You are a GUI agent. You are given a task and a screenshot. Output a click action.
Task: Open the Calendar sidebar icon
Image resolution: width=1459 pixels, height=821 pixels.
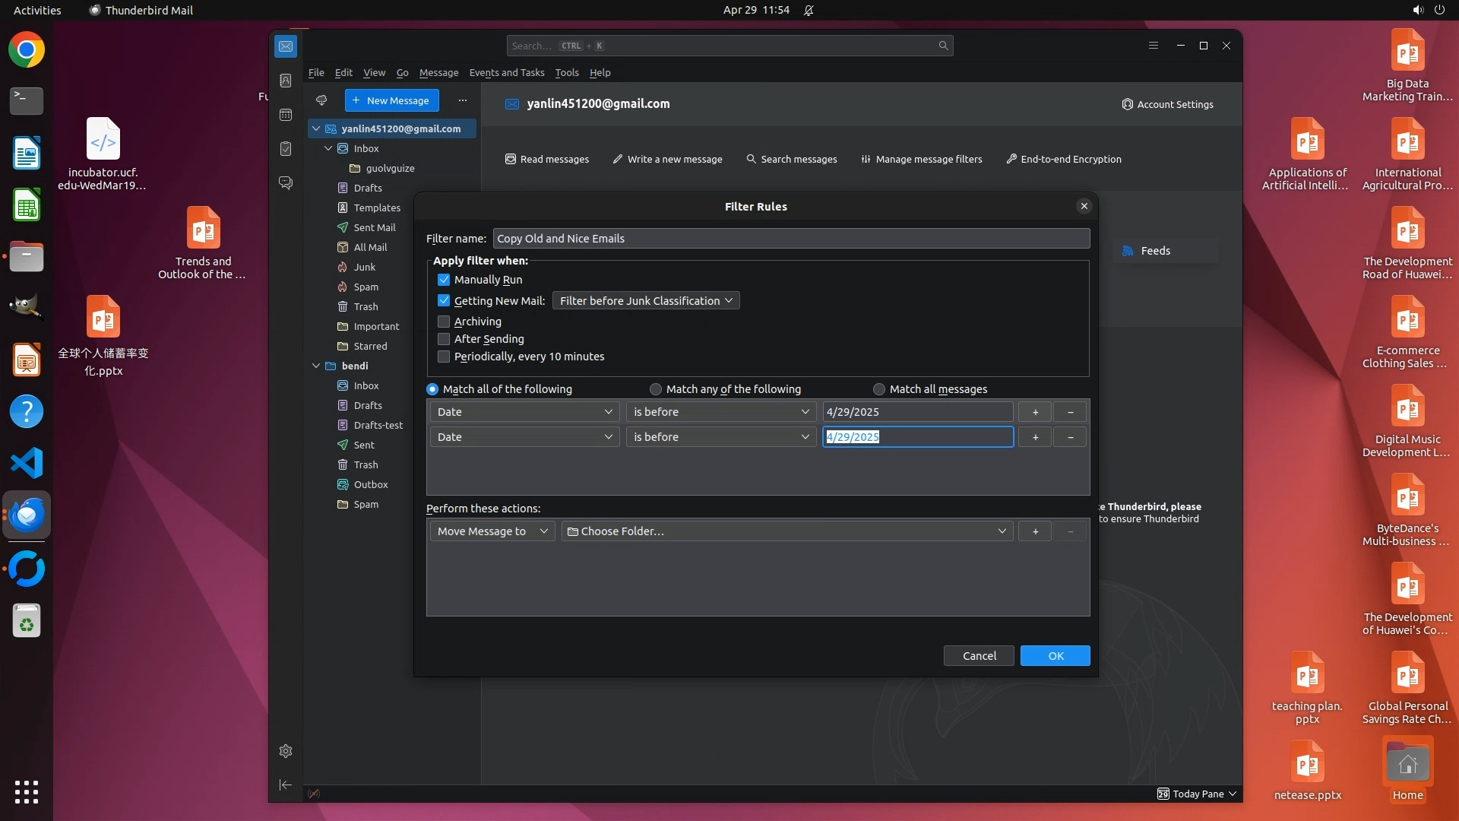pos(286,115)
